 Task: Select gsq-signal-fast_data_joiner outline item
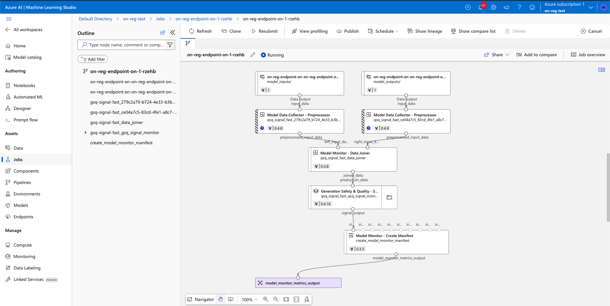pyautogui.click(x=117, y=122)
